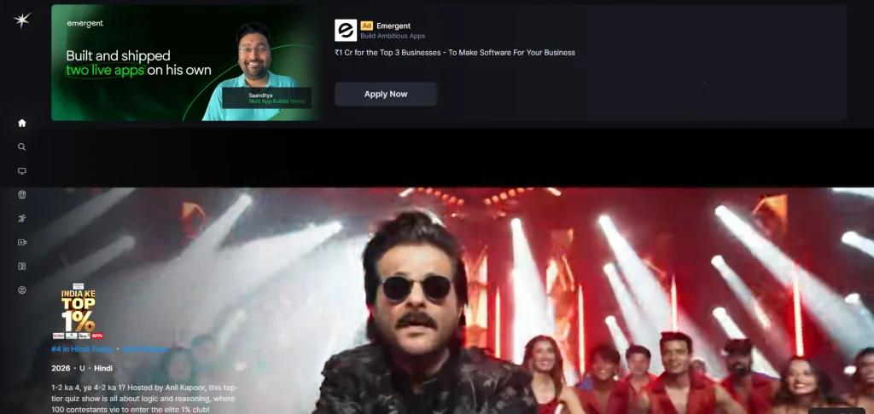Click the Build Ambitious Apps tagline

393,36
